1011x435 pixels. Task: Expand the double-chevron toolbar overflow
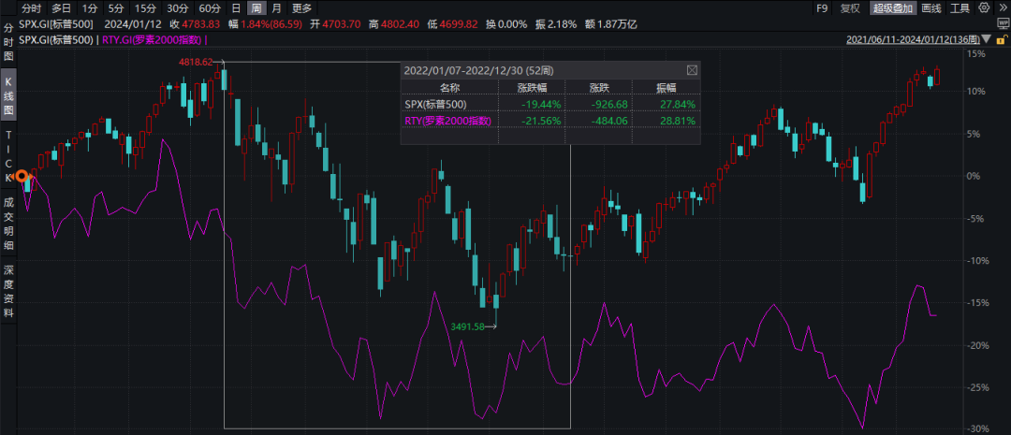point(1002,8)
